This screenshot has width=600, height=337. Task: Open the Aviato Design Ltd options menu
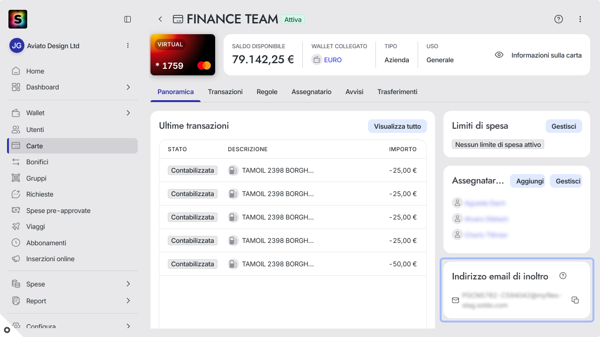click(128, 45)
